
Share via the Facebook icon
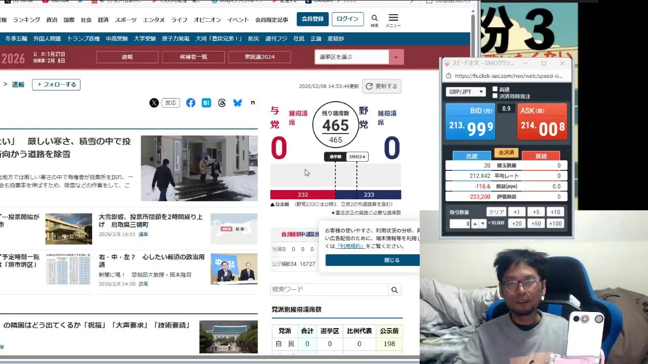pos(190,103)
